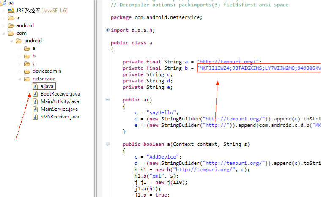Select 'android' folder label under com
The width and height of the screenshot is (321, 197).
pos(33,41)
